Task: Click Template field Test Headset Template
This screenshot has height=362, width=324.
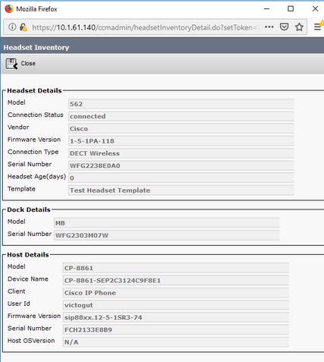Action: (x=181, y=190)
